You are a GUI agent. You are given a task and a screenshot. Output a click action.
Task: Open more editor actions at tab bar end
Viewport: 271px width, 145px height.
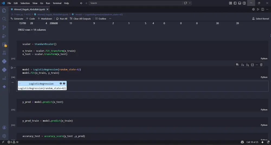click(267, 9)
